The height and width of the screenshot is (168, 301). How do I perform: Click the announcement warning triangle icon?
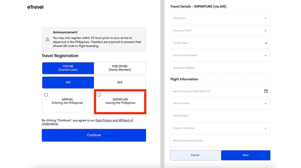[47, 39]
